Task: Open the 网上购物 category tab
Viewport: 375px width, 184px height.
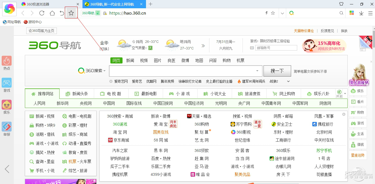Action: [284, 94]
